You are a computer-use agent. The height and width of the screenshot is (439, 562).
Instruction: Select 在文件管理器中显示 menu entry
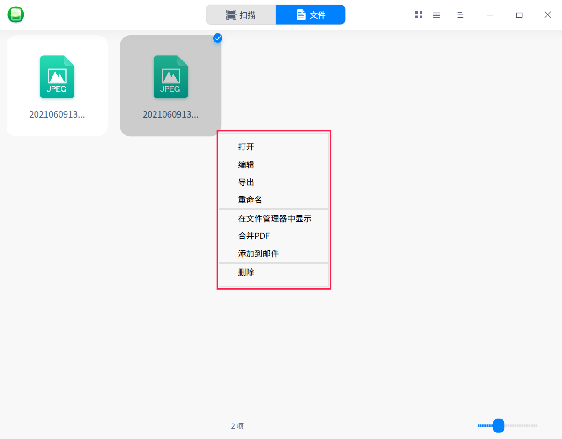pyautogui.click(x=274, y=218)
